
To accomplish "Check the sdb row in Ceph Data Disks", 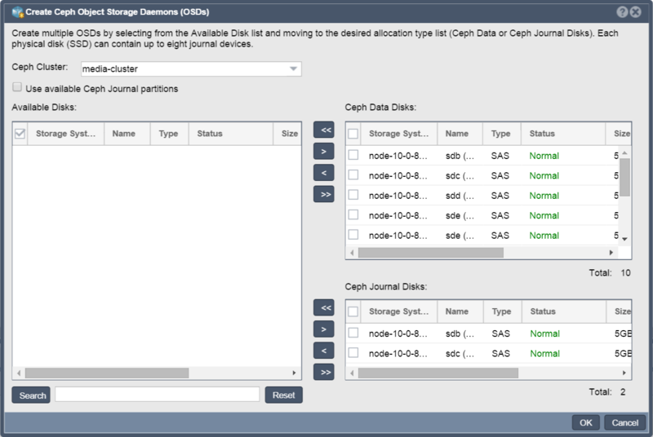I will click(353, 155).
